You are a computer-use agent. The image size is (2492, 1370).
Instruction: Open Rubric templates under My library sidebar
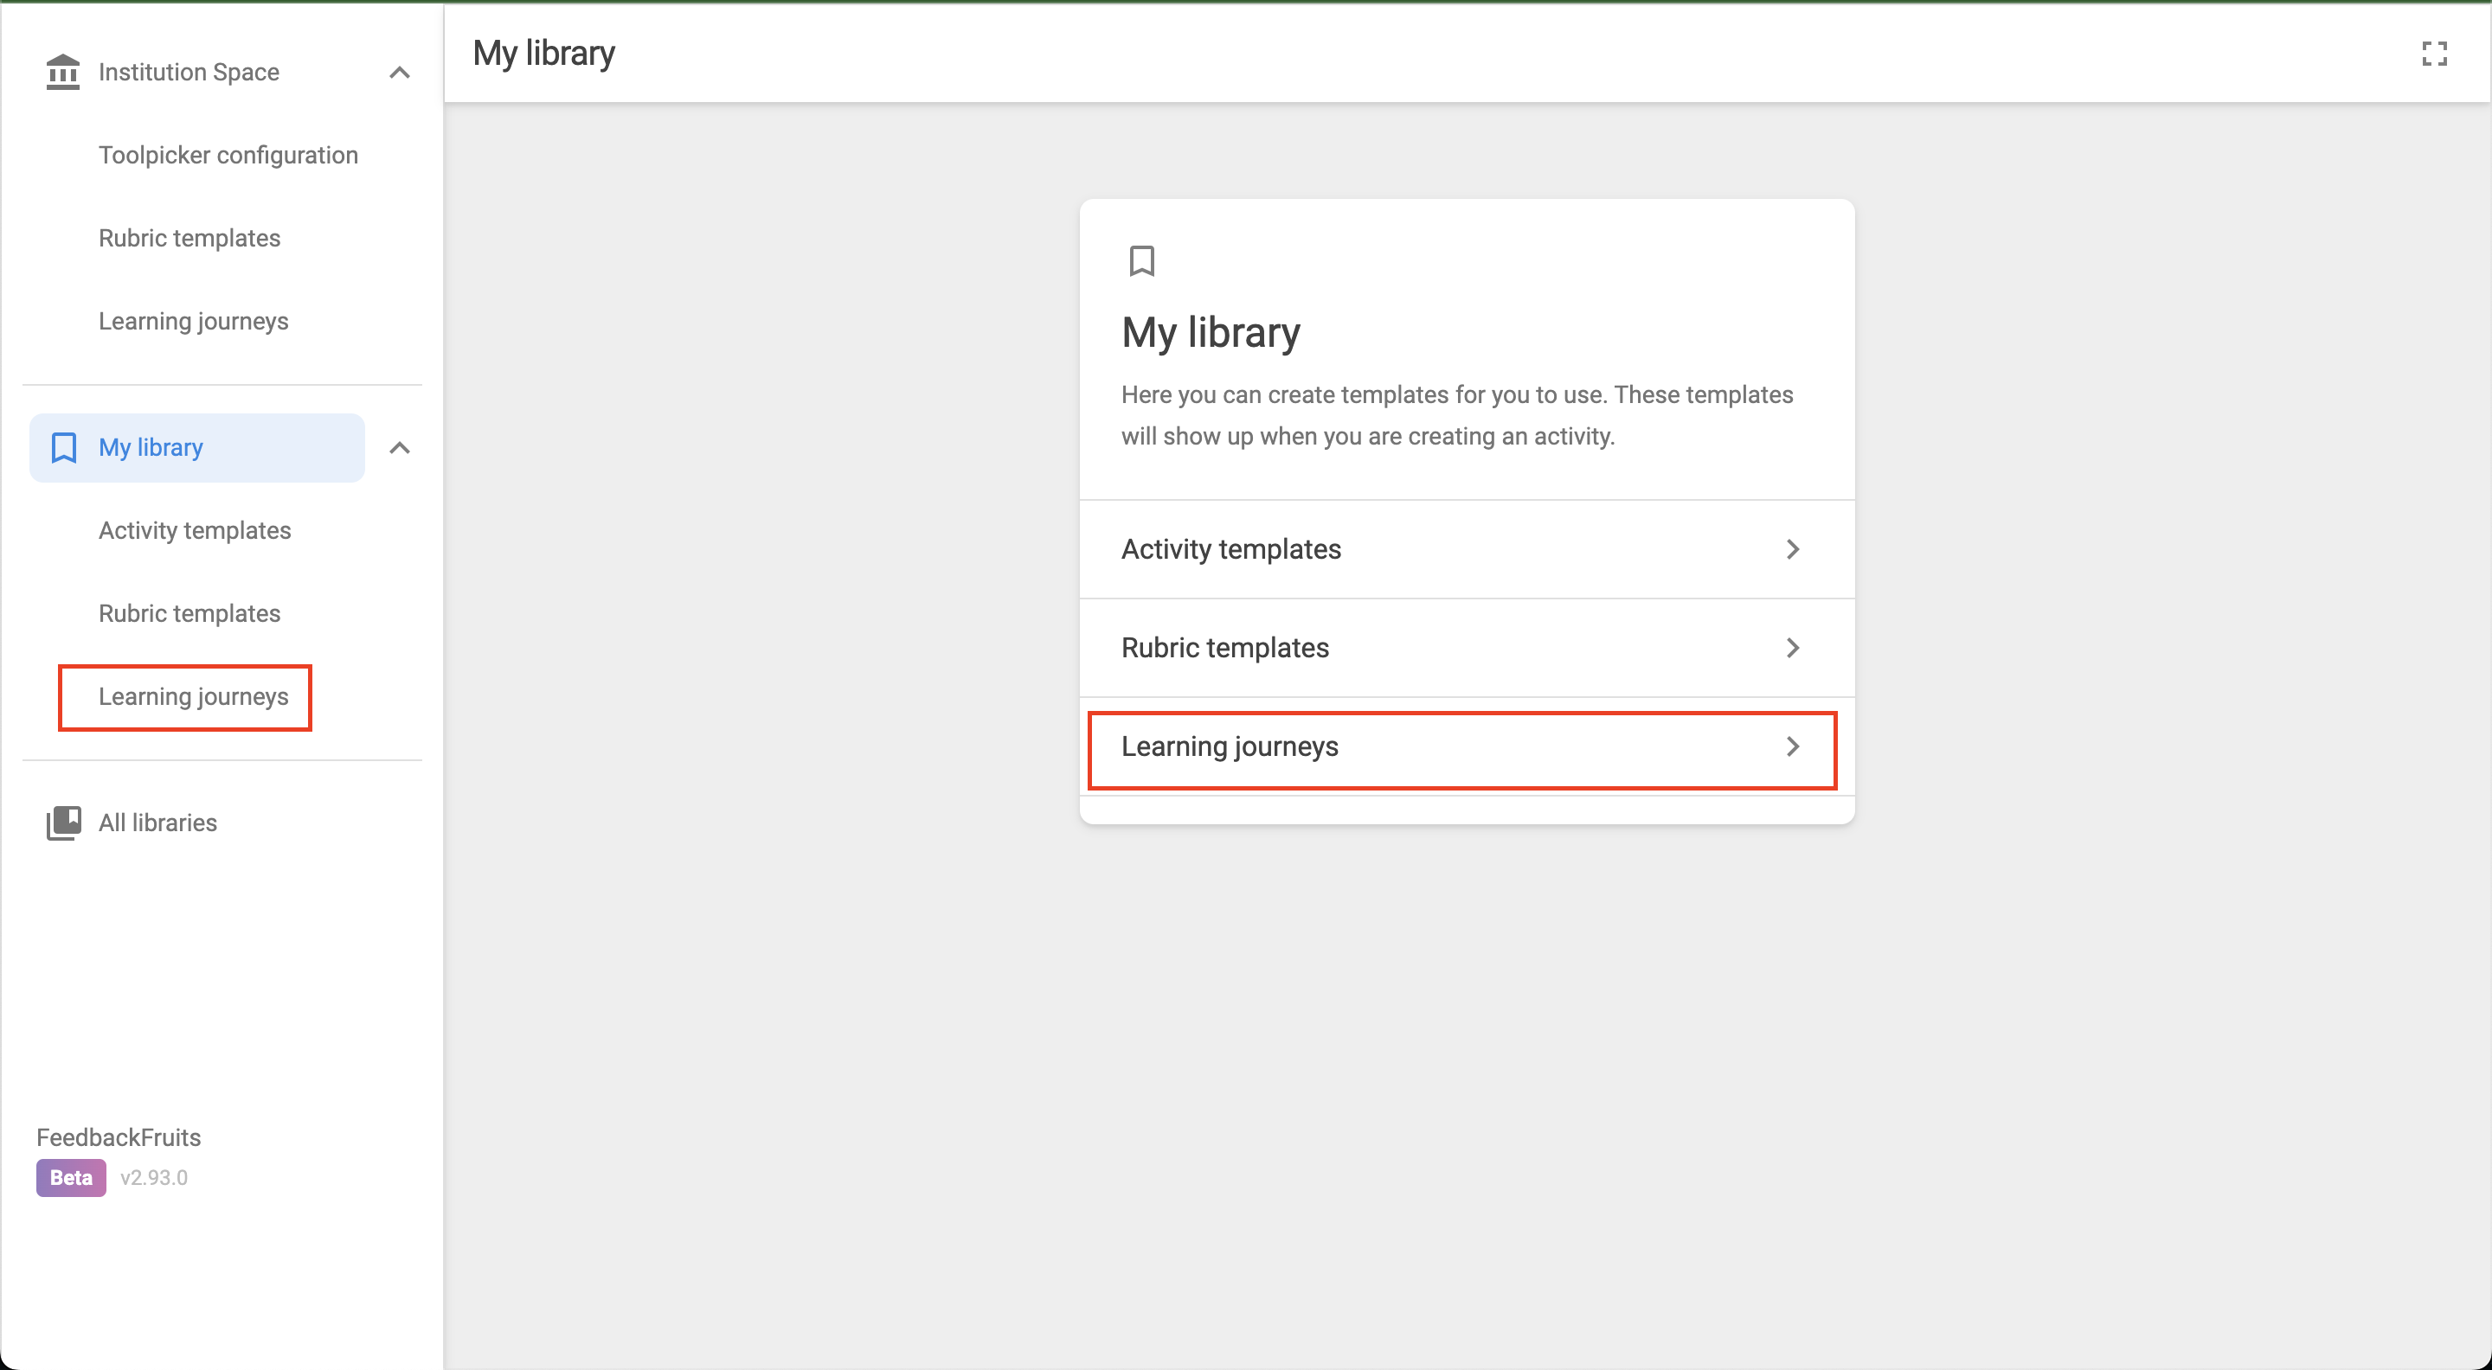(189, 613)
